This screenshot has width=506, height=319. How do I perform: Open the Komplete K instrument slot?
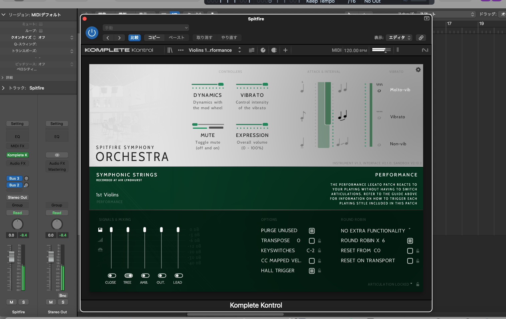pos(17,155)
